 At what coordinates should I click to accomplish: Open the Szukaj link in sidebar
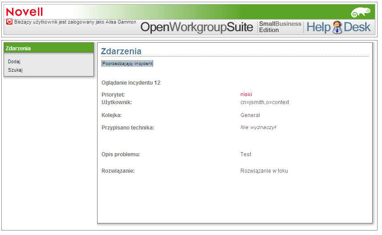pyautogui.click(x=15, y=70)
